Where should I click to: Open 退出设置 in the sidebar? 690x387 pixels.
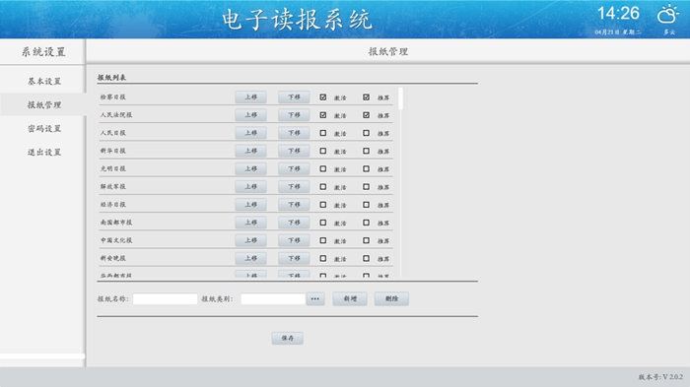pyautogui.click(x=44, y=153)
